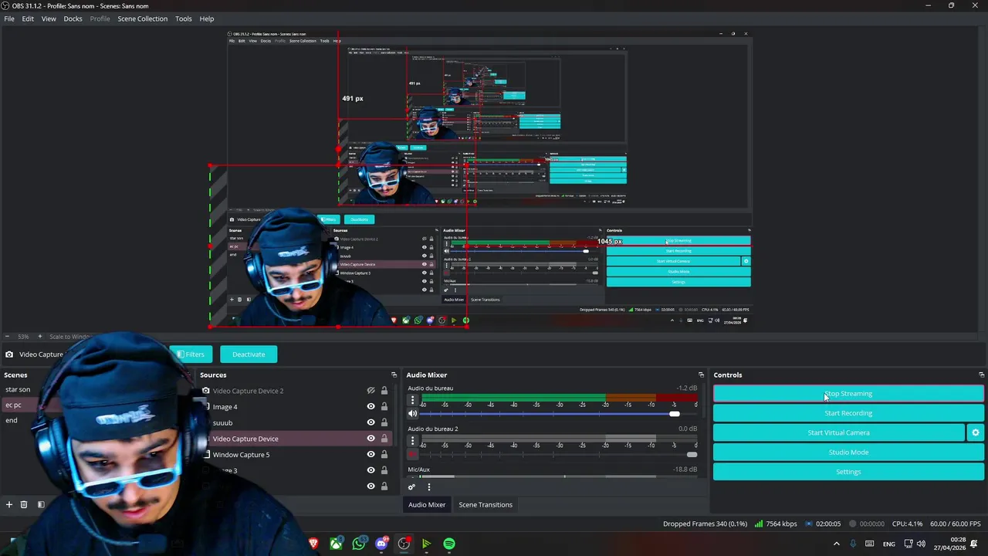Open the Tools menu
This screenshot has width=988, height=556.
tap(184, 19)
